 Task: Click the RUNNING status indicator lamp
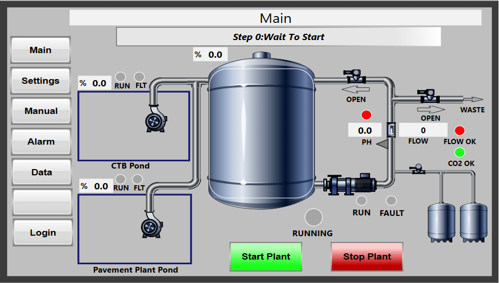point(313,217)
